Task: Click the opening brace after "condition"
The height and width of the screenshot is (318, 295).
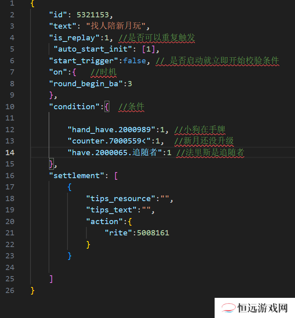Action: pos(107,107)
